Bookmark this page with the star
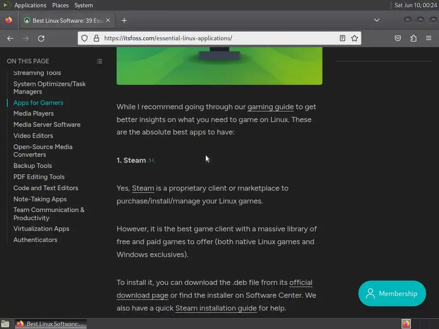 [x=355, y=38]
